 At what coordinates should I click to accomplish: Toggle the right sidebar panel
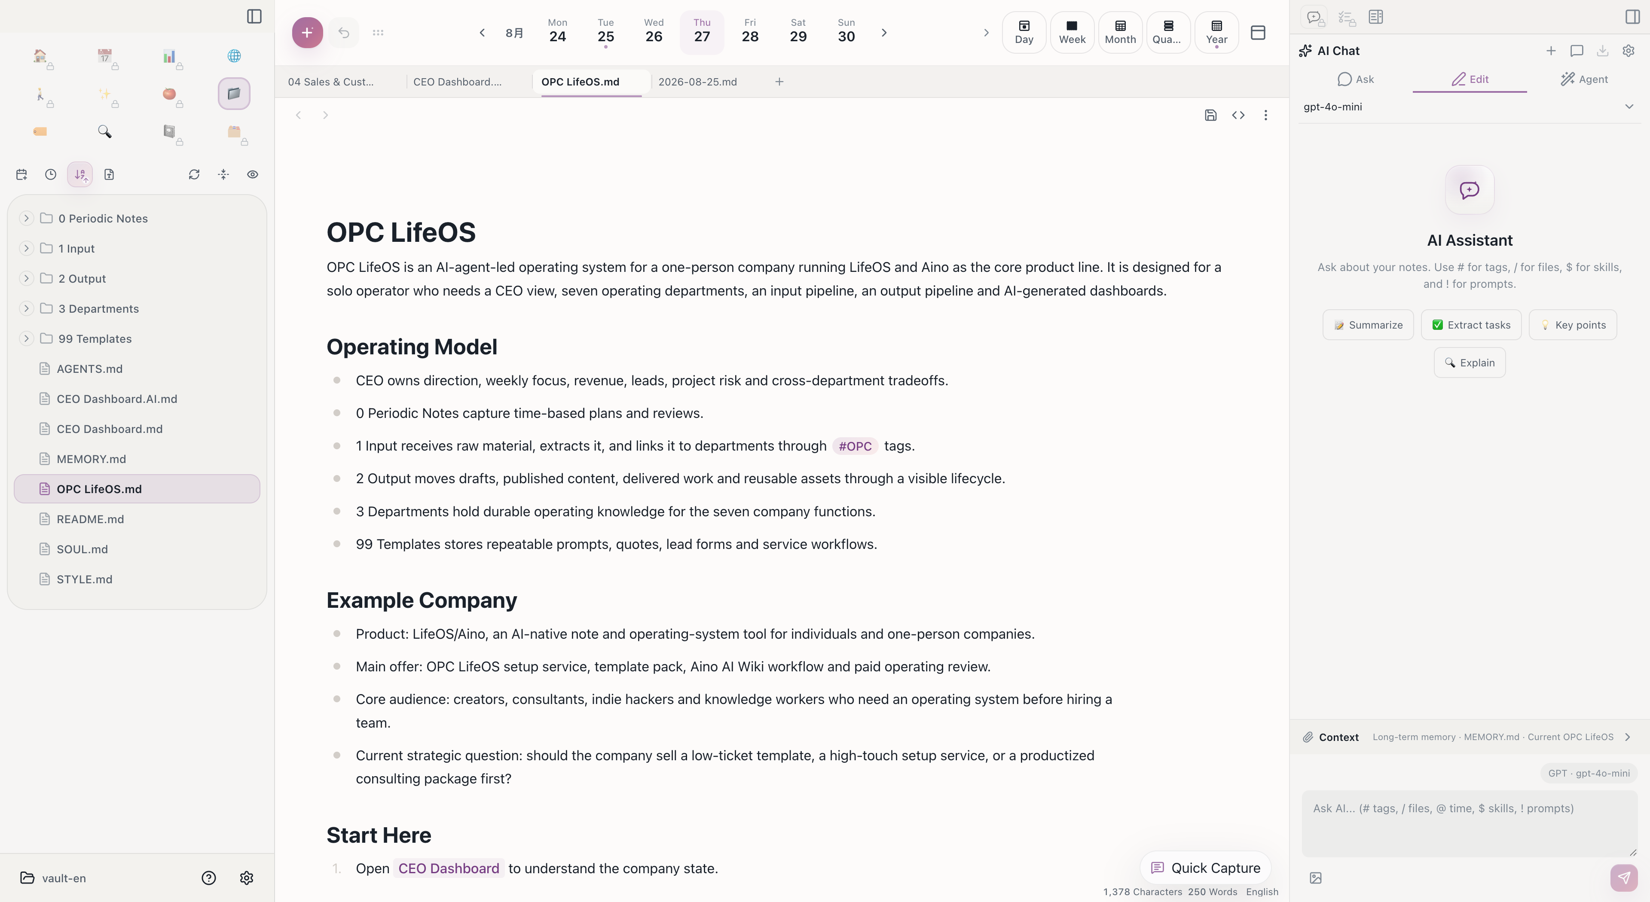1632,17
